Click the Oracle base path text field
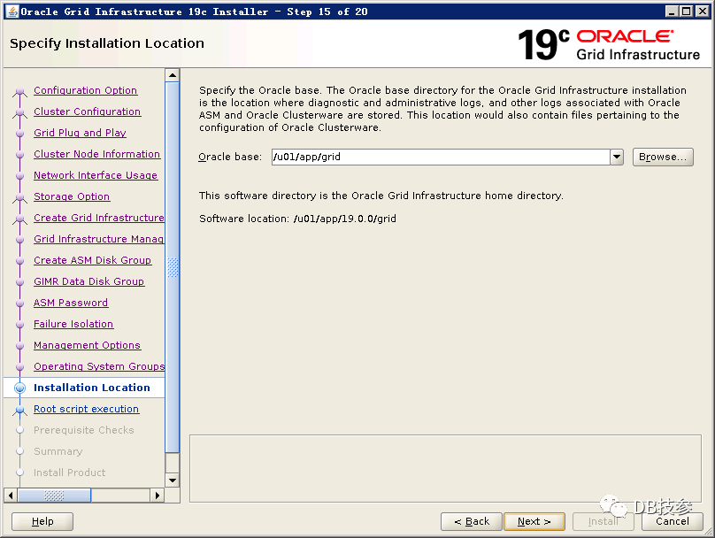The width and height of the screenshot is (715, 538). 440,157
